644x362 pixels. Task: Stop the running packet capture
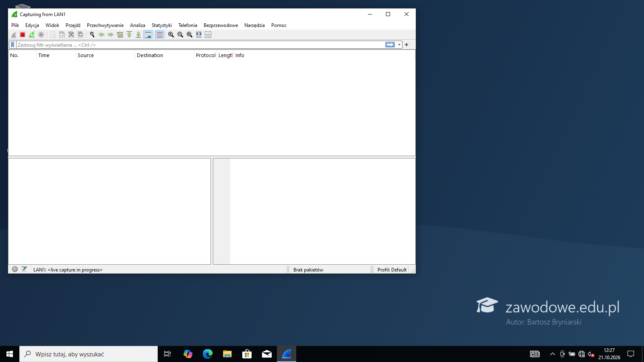pos(23,35)
